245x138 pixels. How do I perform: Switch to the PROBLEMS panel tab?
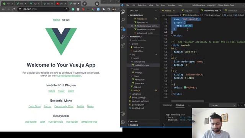point(168,105)
